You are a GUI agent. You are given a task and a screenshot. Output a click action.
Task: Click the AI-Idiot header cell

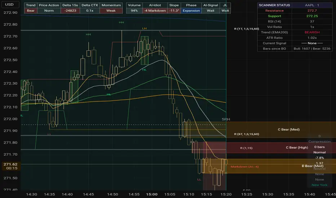[x=155, y=5]
